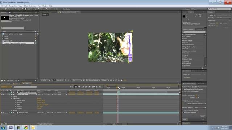Toggle Shy layers hide switch in timeline
The image size is (232, 130).
coord(83,87)
